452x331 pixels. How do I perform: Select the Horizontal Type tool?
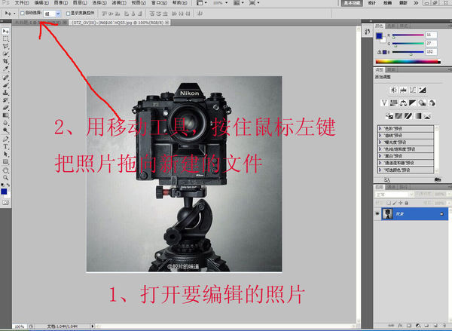coord(5,146)
